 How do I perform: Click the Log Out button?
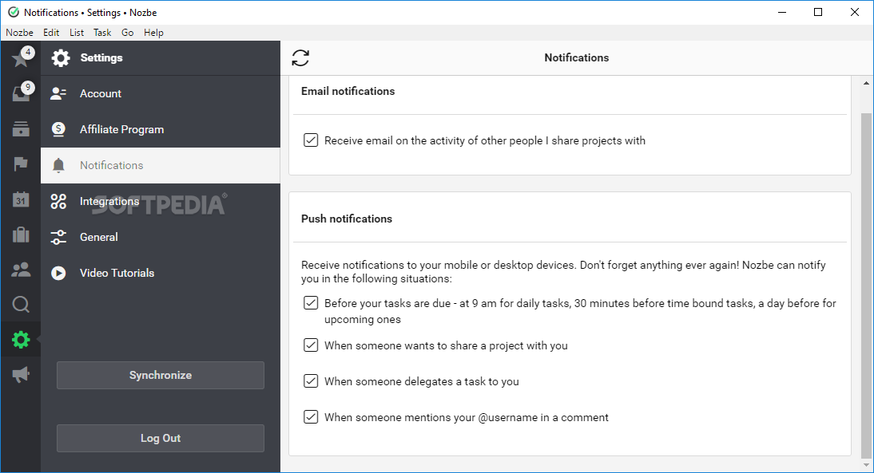[x=161, y=438]
